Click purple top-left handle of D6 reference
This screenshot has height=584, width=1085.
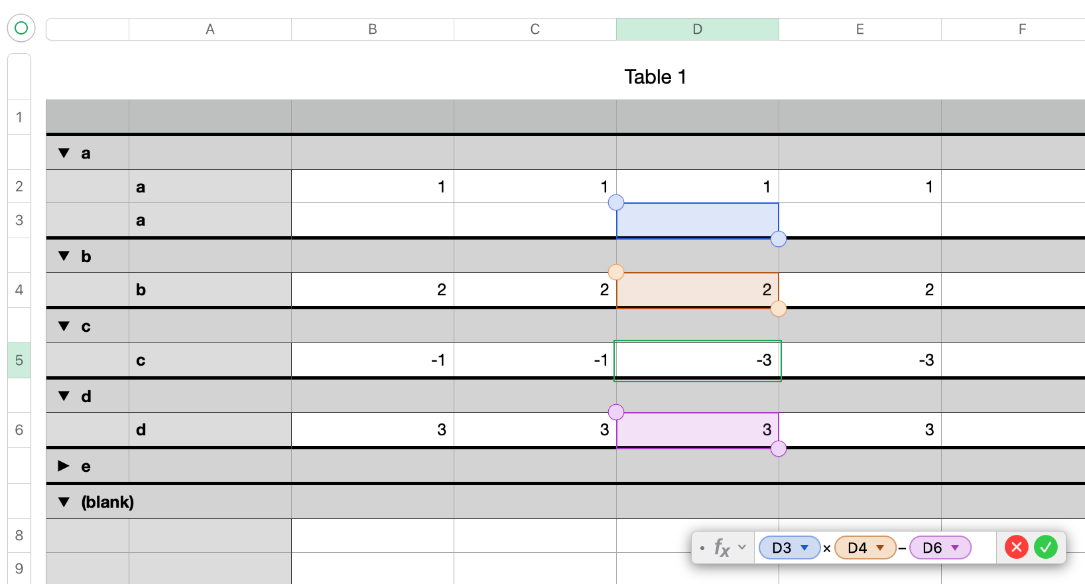click(616, 412)
